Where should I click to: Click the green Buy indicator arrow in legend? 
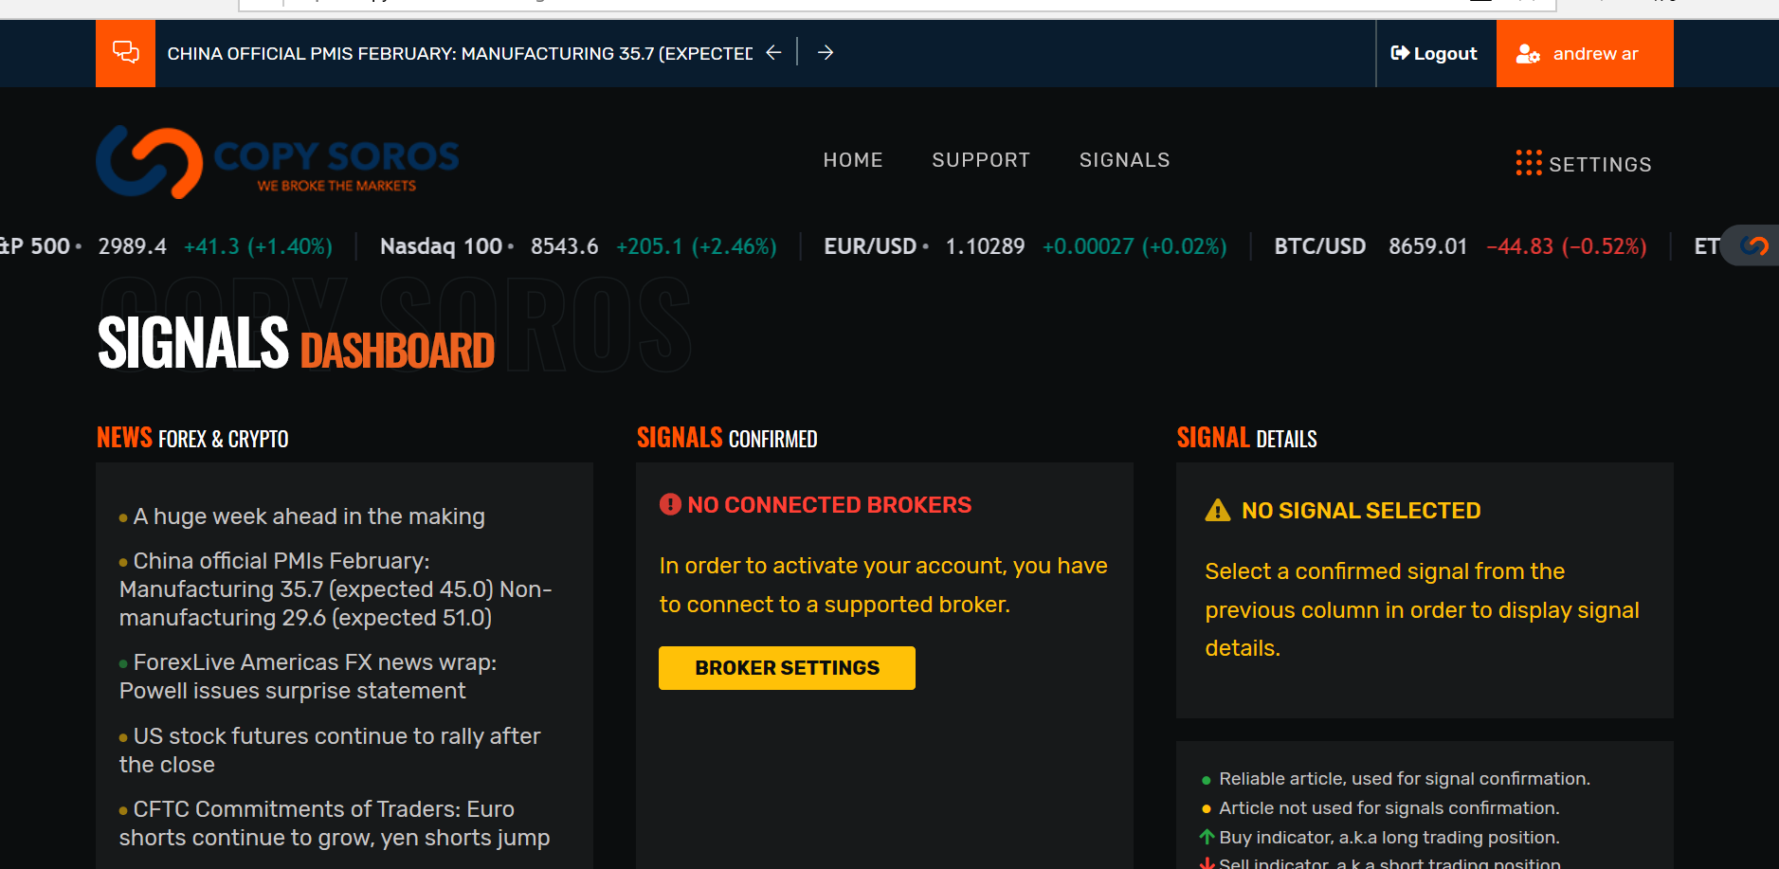point(1207,837)
